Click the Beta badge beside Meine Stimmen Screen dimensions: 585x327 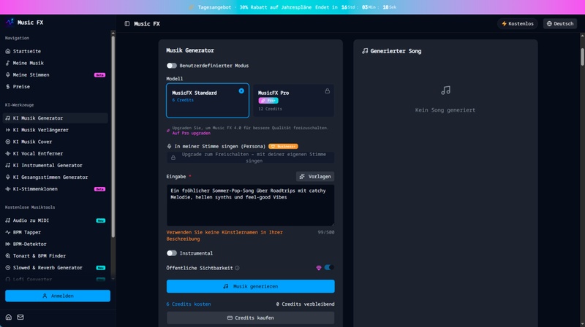coord(99,75)
